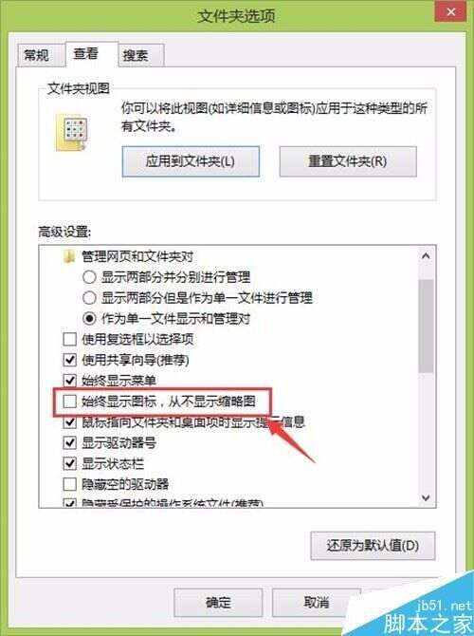Select 显示两部分但是作为单一文件进行管理 radio option
The image size is (474, 636).
(89, 298)
